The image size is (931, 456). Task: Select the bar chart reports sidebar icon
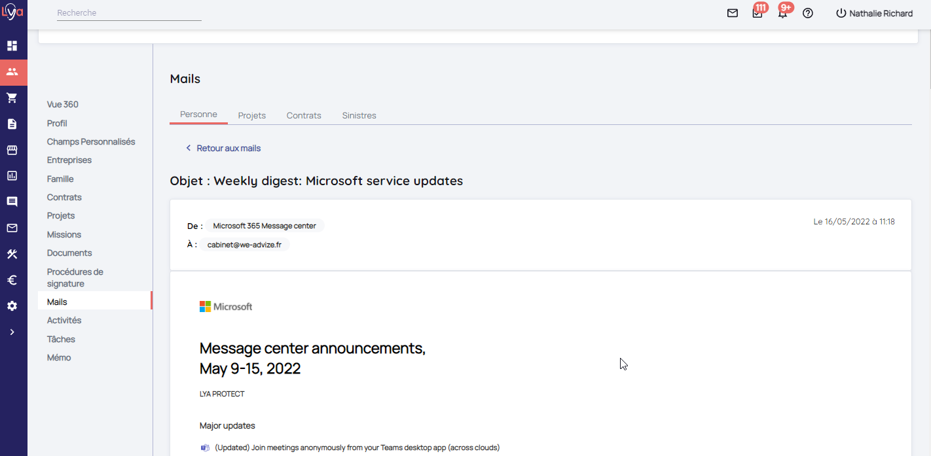pyautogui.click(x=12, y=175)
